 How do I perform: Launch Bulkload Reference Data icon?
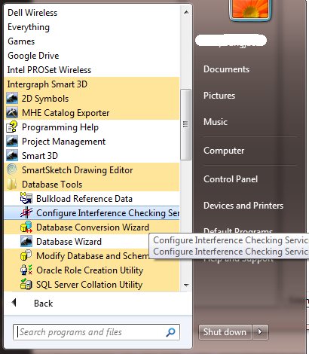pos(26,199)
